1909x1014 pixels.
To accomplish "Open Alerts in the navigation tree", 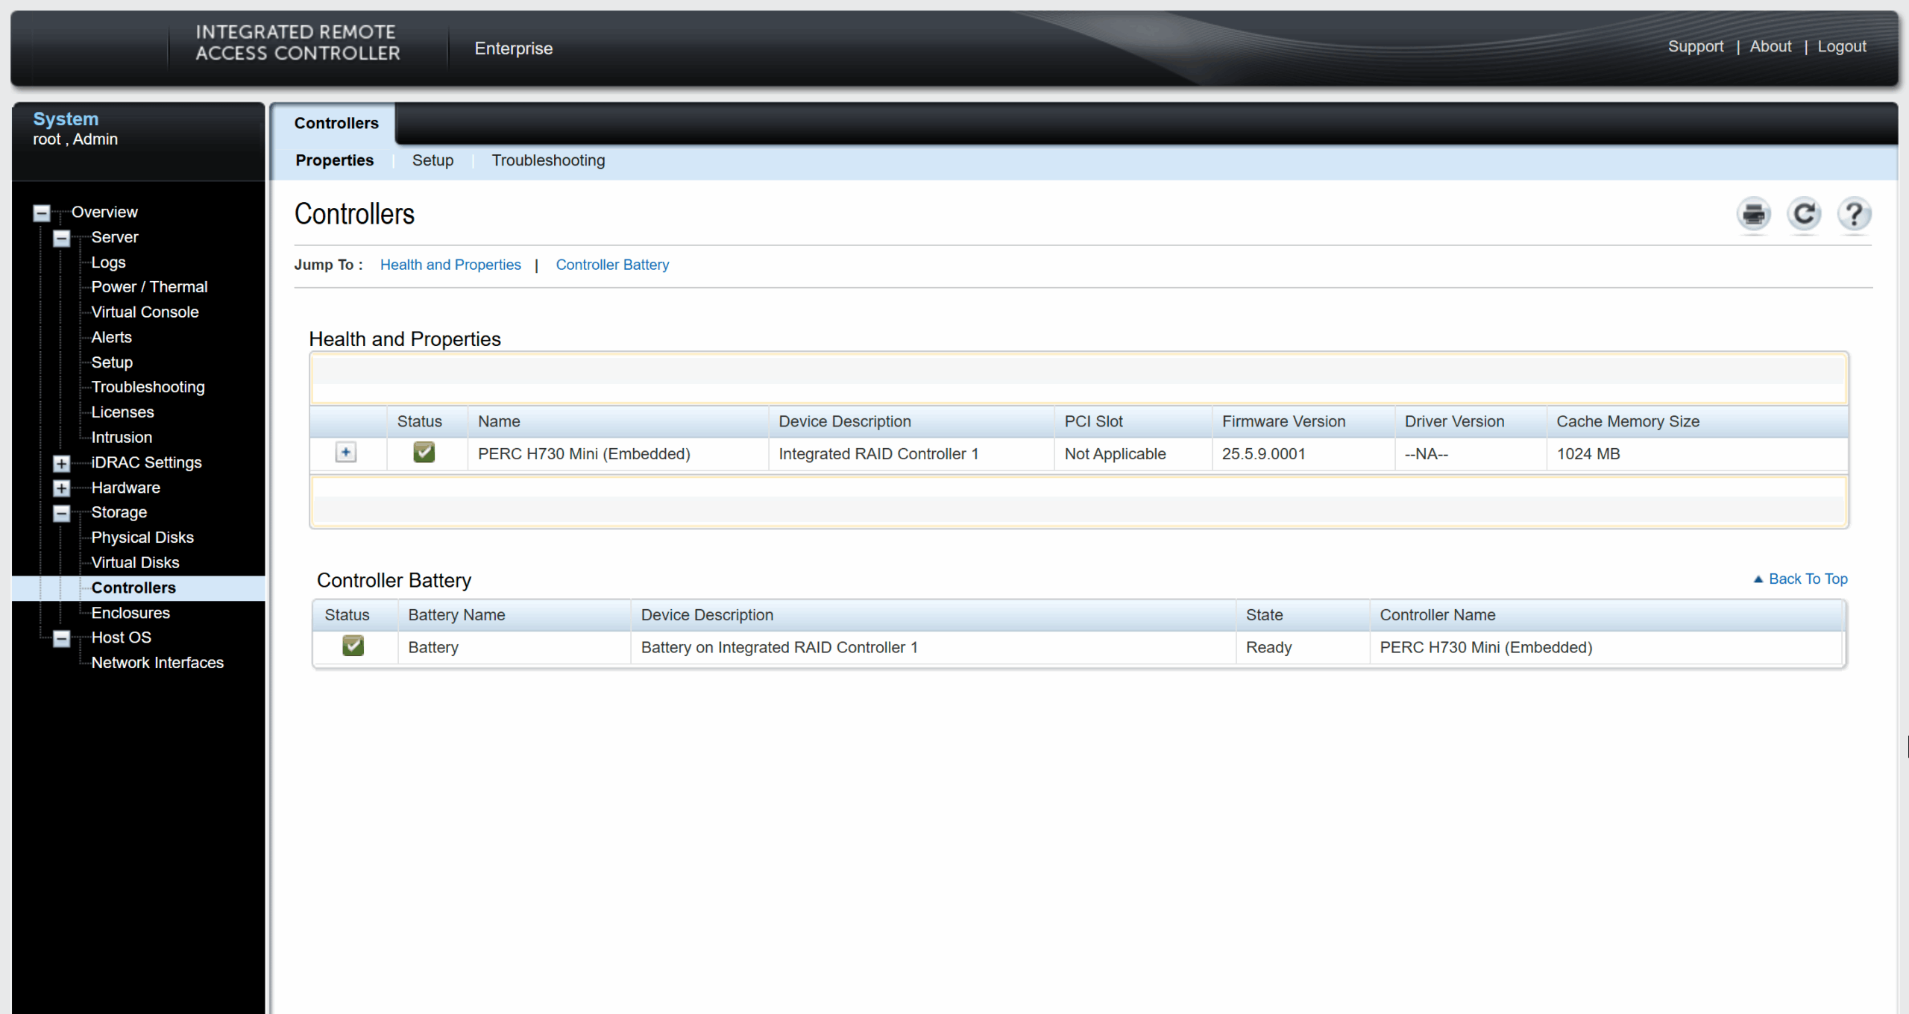I will click(111, 338).
